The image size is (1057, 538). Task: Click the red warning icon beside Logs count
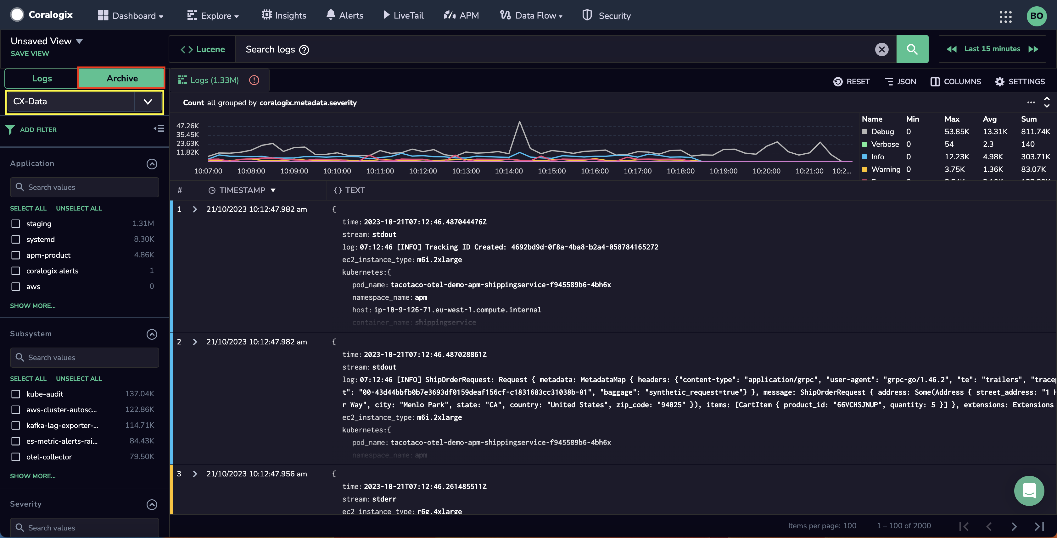pyautogui.click(x=254, y=80)
